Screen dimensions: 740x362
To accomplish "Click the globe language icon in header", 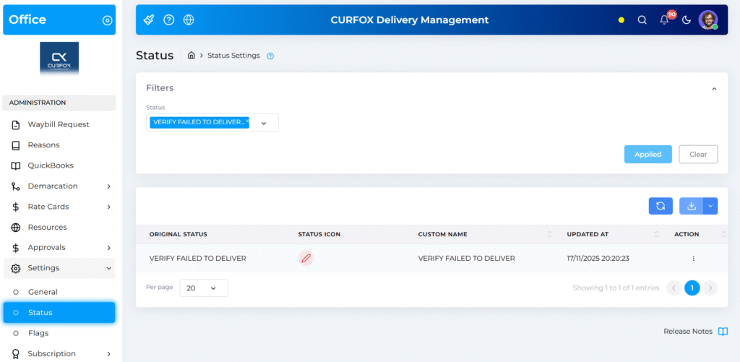I will click(189, 20).
